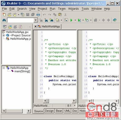Open the Run Project dropdown arrow

75,20
